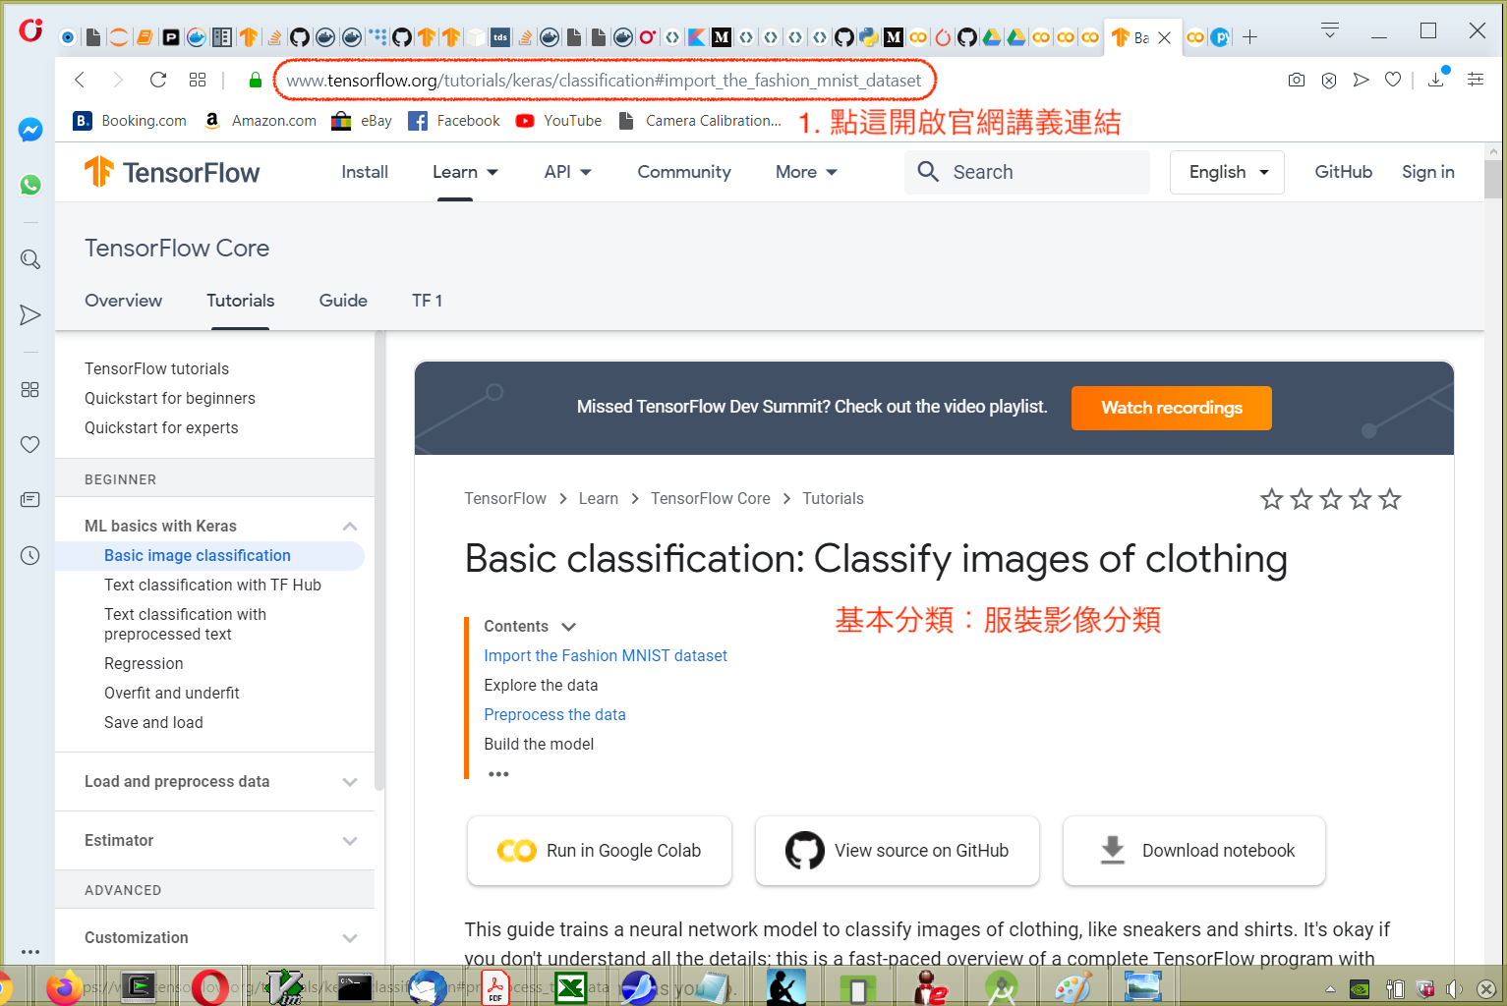Open the Speed Dial start page grid icon
The image size is (1507, 1006).
pos(198,80)
